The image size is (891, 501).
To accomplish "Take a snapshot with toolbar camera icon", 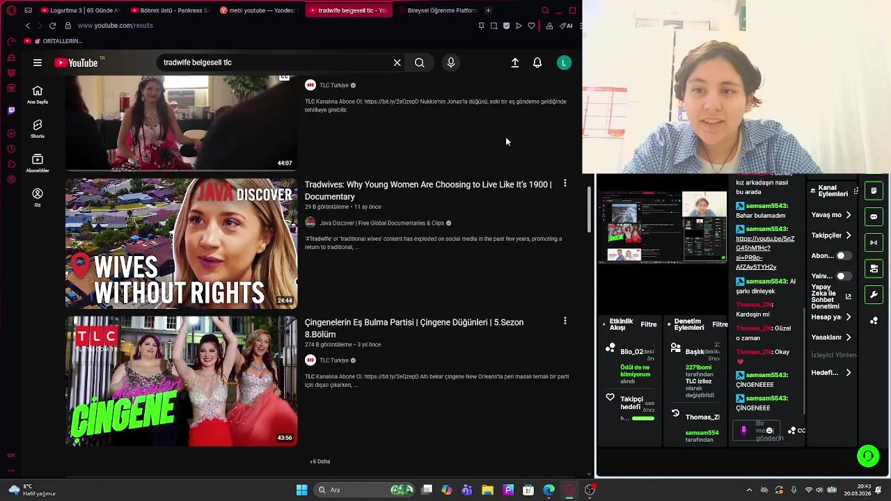I will coord(494,26).
